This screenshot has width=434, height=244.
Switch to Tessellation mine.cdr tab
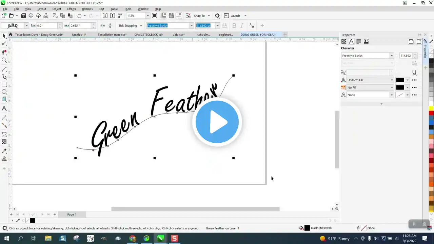click(x=112, y=35)
